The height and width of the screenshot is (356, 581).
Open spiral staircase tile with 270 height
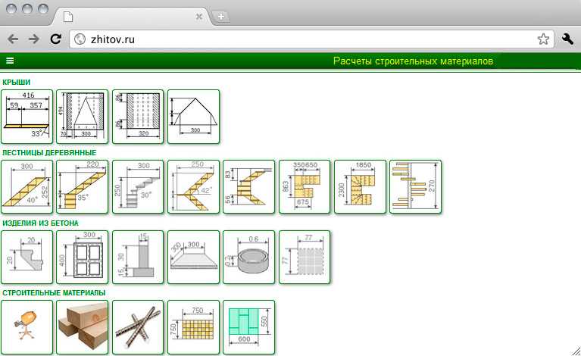click(416, 186)
